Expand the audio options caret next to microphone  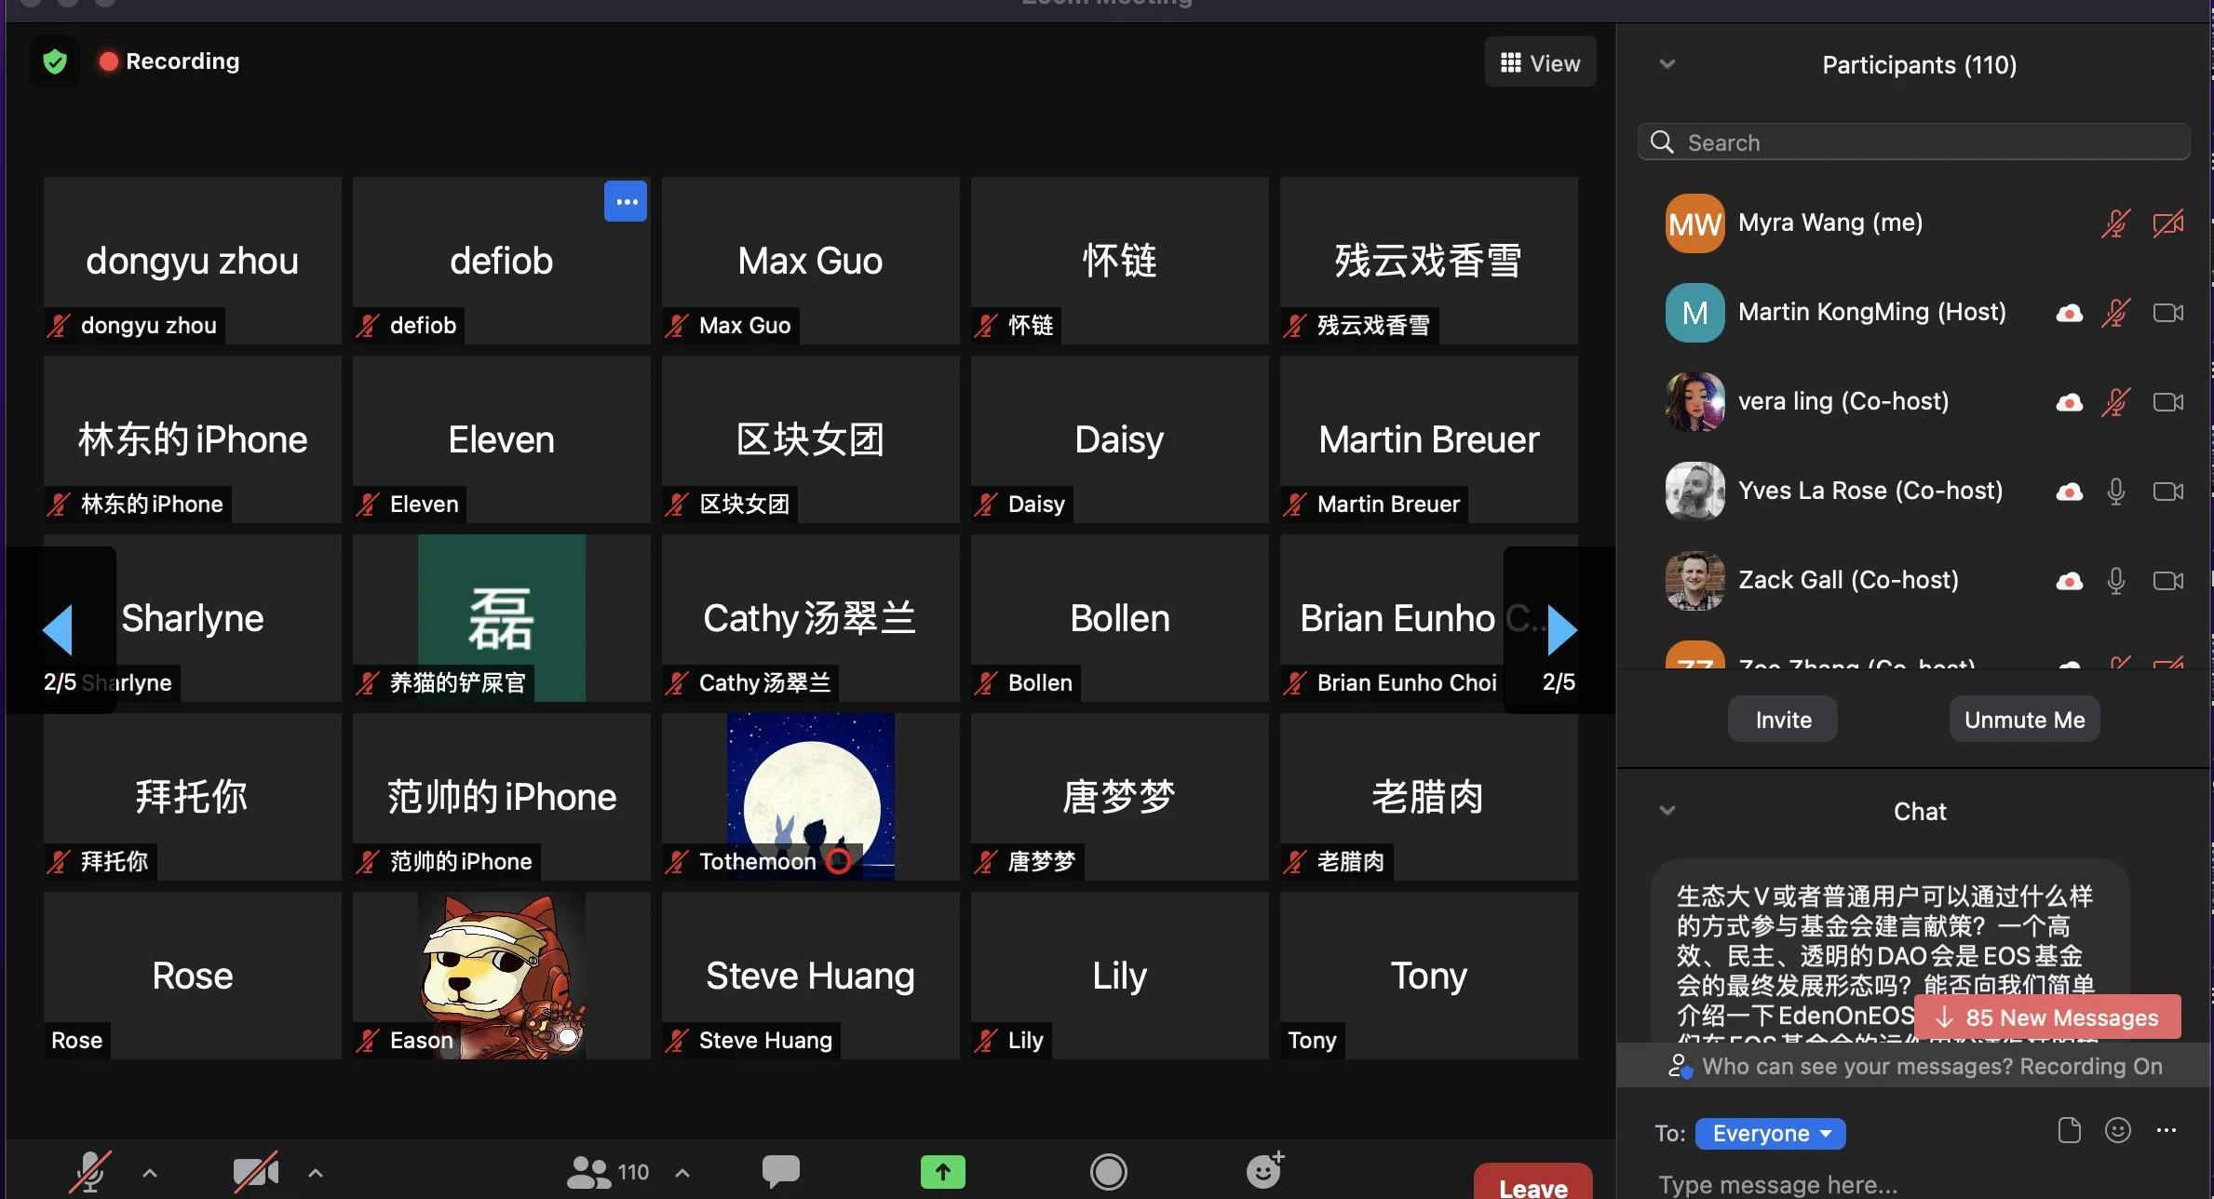click(x=150, y=1173)
